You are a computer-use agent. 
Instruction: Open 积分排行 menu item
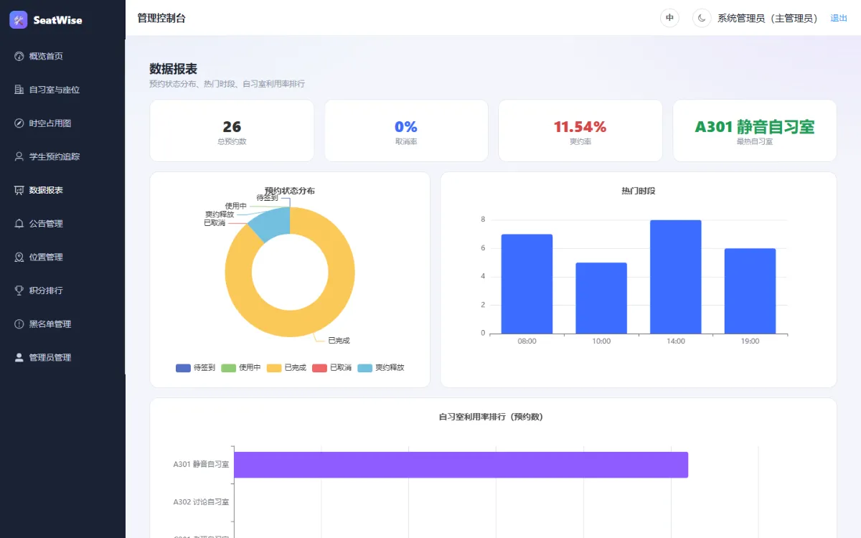pyautogui.click(x=62, y=291)
